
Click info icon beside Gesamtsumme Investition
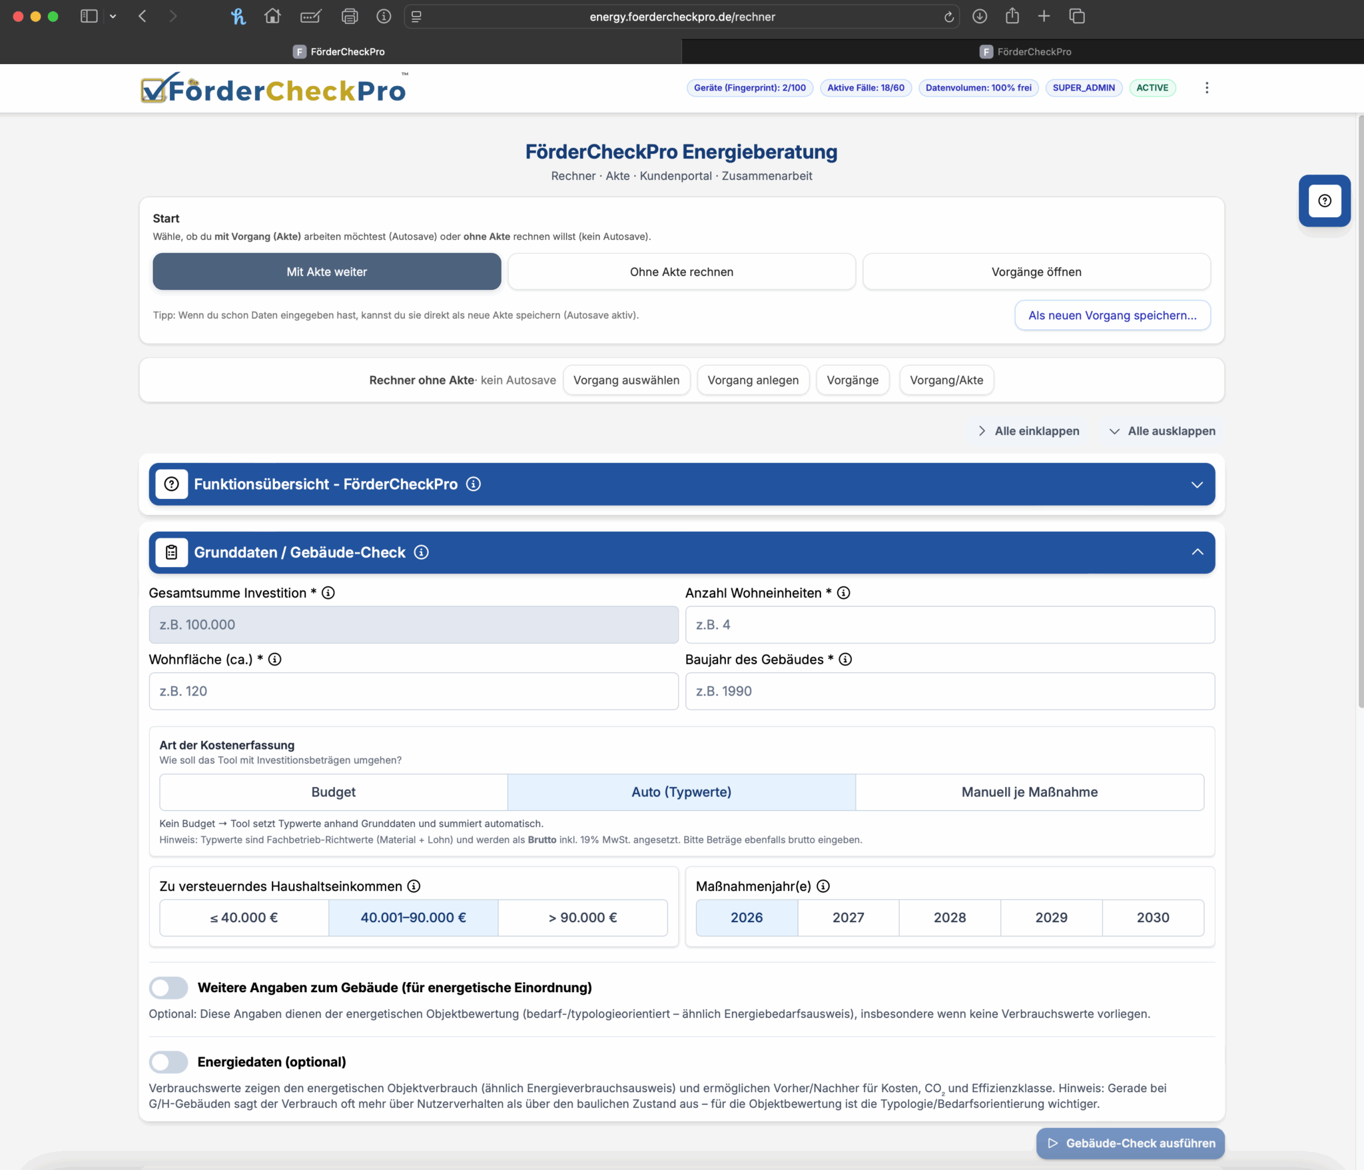click(328, 593)
